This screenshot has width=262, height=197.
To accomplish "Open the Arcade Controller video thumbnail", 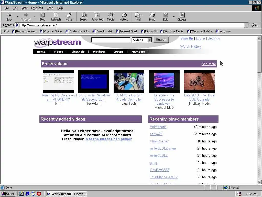I will [x=129, y=81].
